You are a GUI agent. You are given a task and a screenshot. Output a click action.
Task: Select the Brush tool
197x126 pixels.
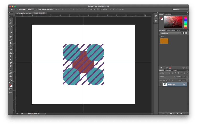[10, 40]
